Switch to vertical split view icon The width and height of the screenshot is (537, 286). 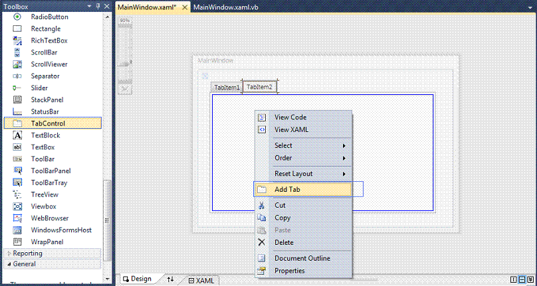pyautogui.click(x=514, y=279)
